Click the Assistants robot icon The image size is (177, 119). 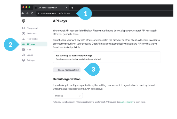23,33
